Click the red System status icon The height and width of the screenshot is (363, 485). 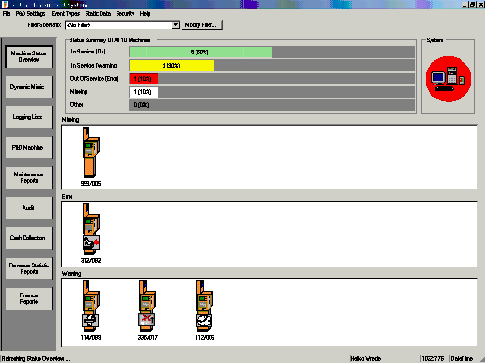pyautogui.click(x=448, y=79)
